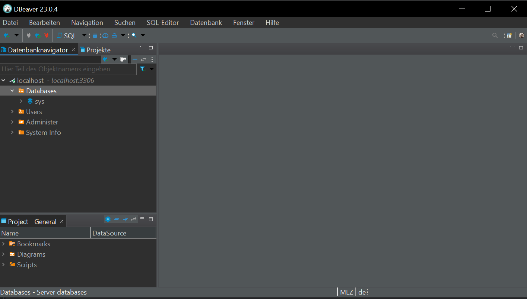The height and width of the screenshot is (299, 527).
Task: Toggle the navigator filter funnel icon
Action: (x=143, y=69)
